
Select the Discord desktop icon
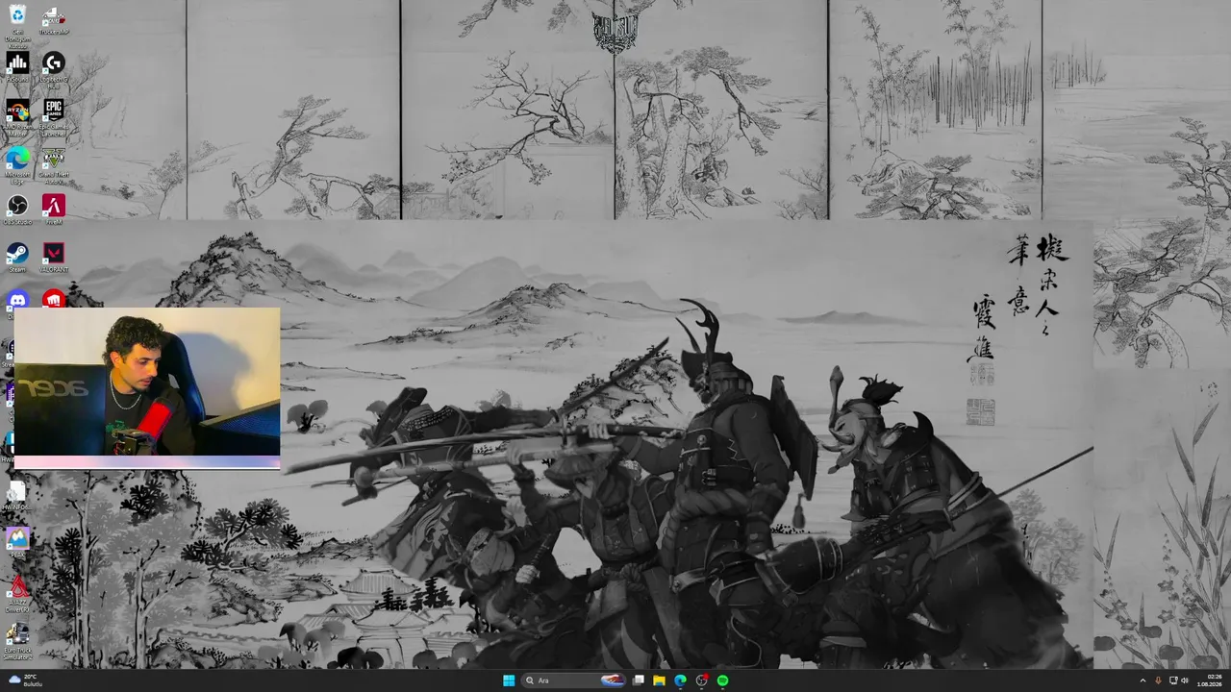17,299
